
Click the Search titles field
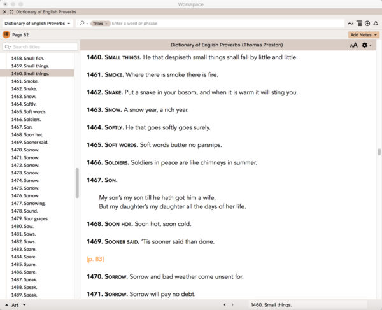coord(40,46)
